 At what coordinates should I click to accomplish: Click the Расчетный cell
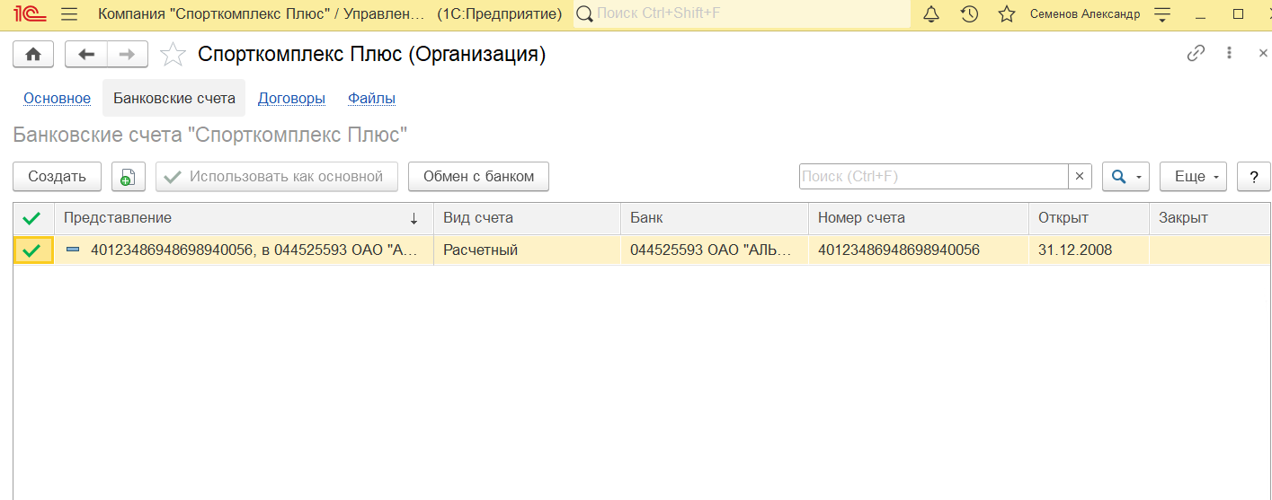(x=527, y=250)
